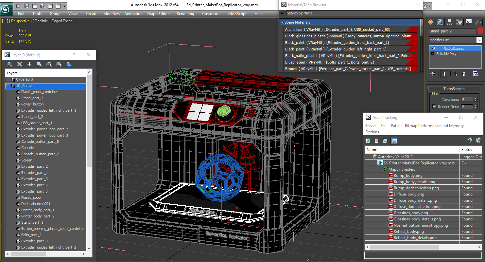Collapse the 3D_Printer layer
The height and width of the screenshot is (262, 485).
coord(8,86)
